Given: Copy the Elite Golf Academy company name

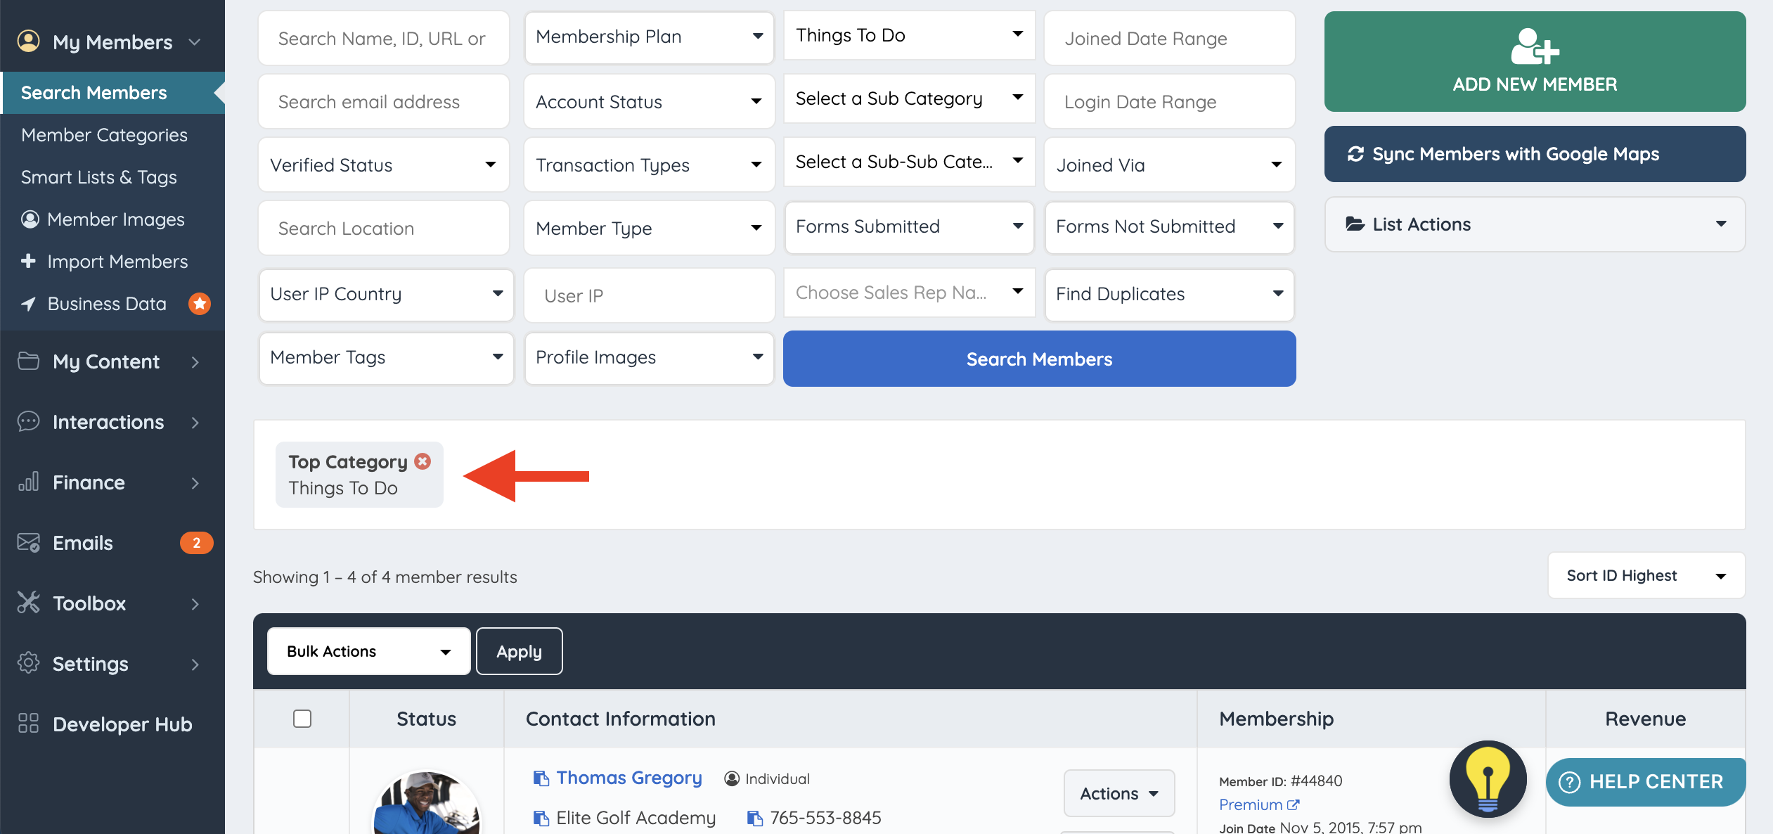Looking at the screenshot, I should 541,818.
